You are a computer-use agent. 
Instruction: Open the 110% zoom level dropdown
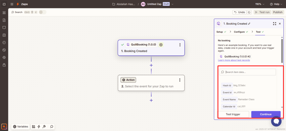click(259, 4)
